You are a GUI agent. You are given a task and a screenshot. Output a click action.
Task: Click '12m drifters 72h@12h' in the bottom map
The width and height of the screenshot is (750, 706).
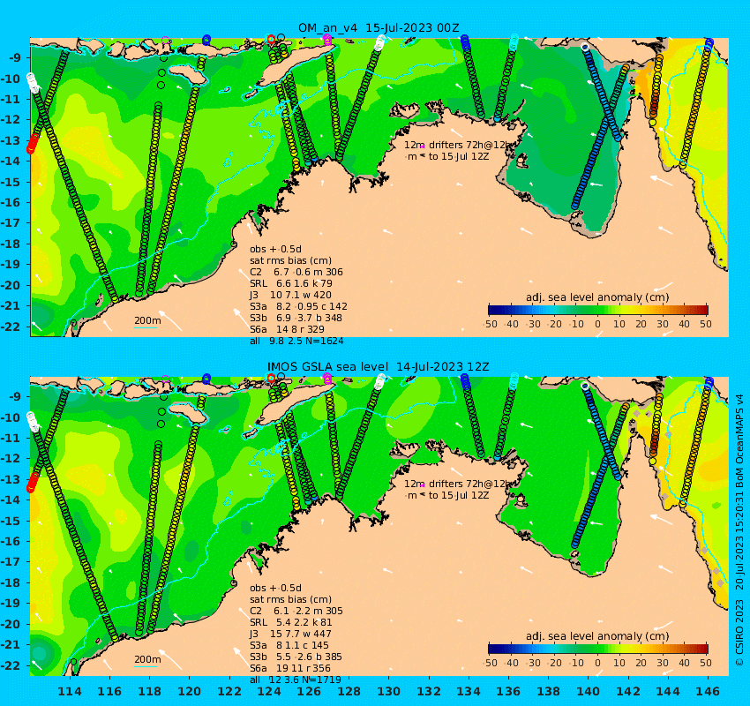click(x=458, y=484)
